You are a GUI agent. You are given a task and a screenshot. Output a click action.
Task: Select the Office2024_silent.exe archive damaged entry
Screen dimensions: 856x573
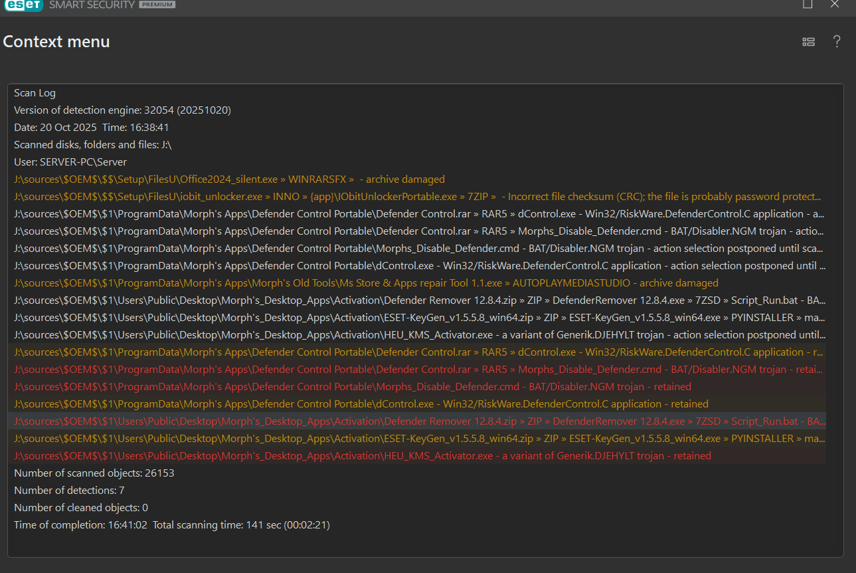tap(229, 179)
